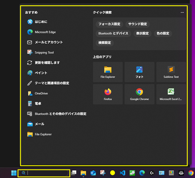Open 電卓 calculator app entry
The width and height of the screenshot is (195, 178).
[34, 104]
